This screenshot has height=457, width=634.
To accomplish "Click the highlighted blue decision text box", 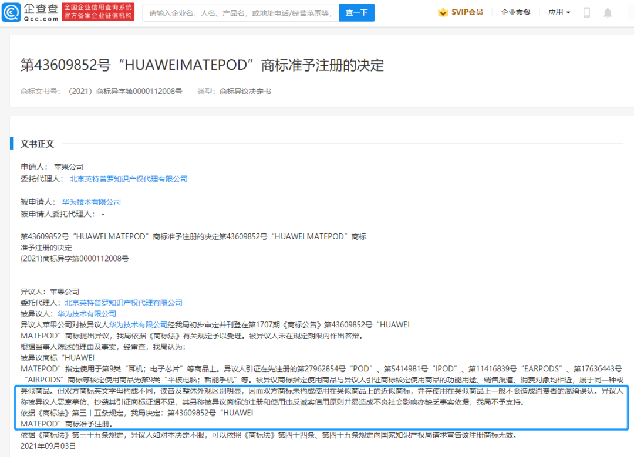I will click(x=317, y=406).
